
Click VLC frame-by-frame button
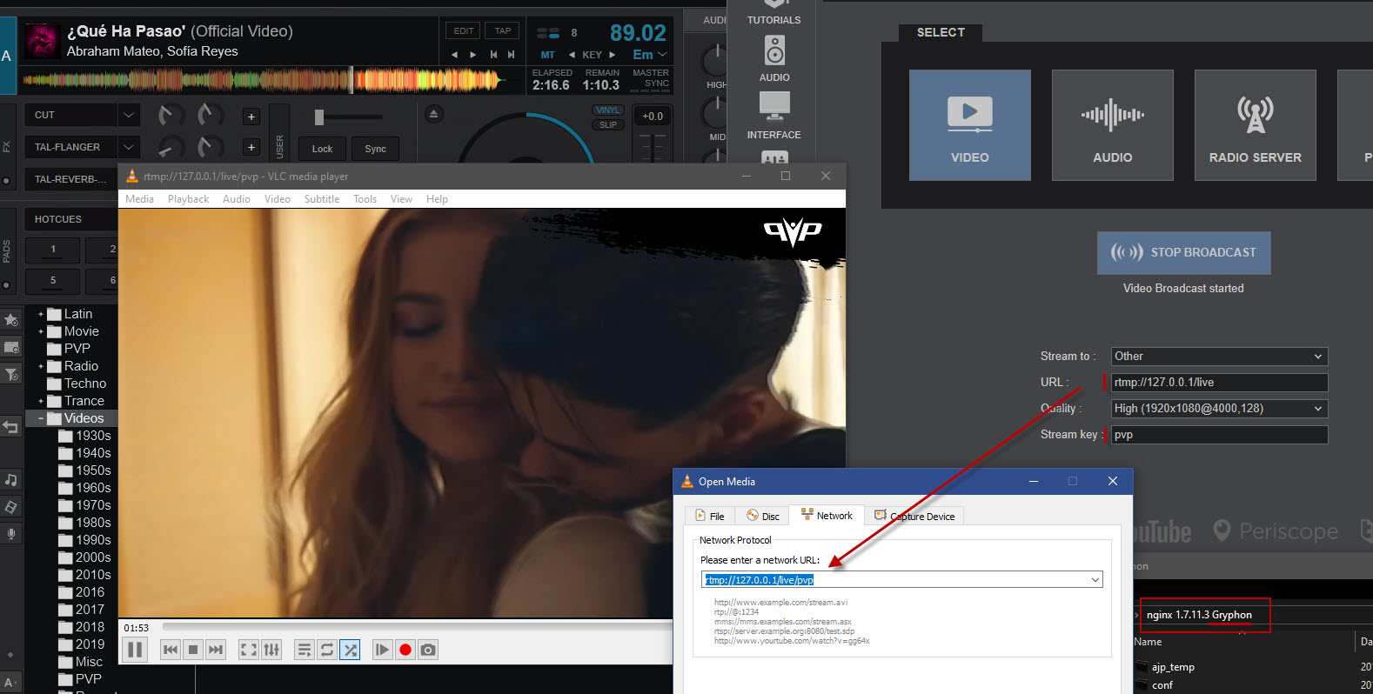click(382, 650)
